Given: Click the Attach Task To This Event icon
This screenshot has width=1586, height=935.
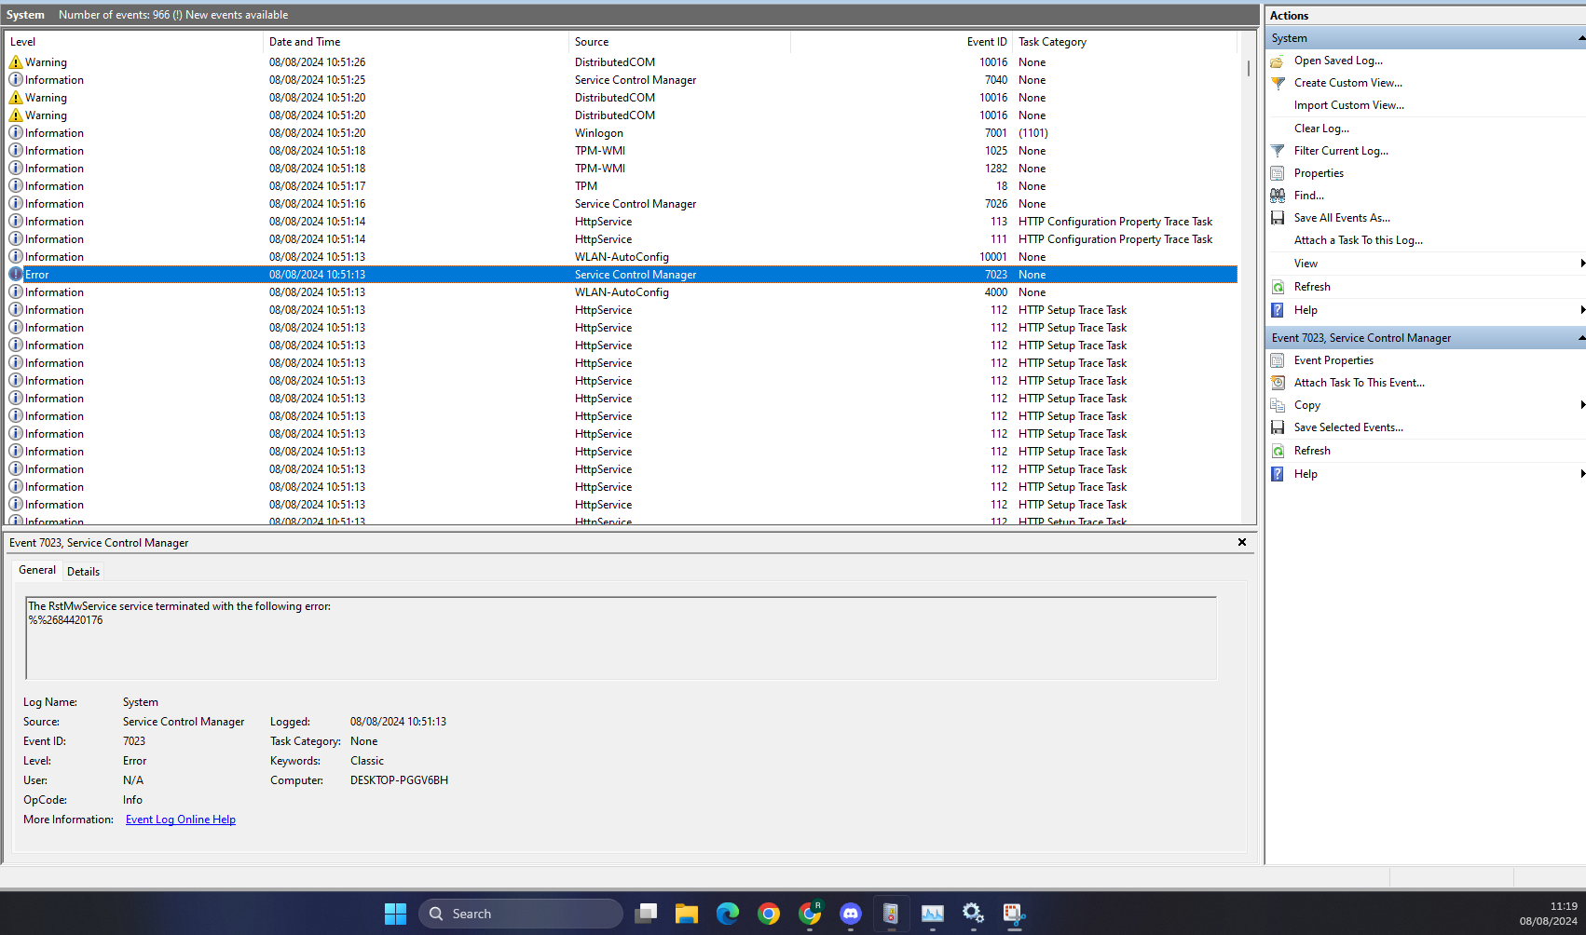Looking at the screenshot, I should (1278, 383).
